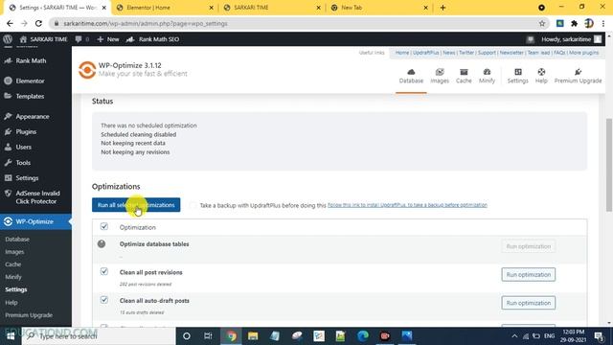This screenshot has width=613, height=345.
Task: Open Chrome from the taskbar
Action: tap(231, 336)
